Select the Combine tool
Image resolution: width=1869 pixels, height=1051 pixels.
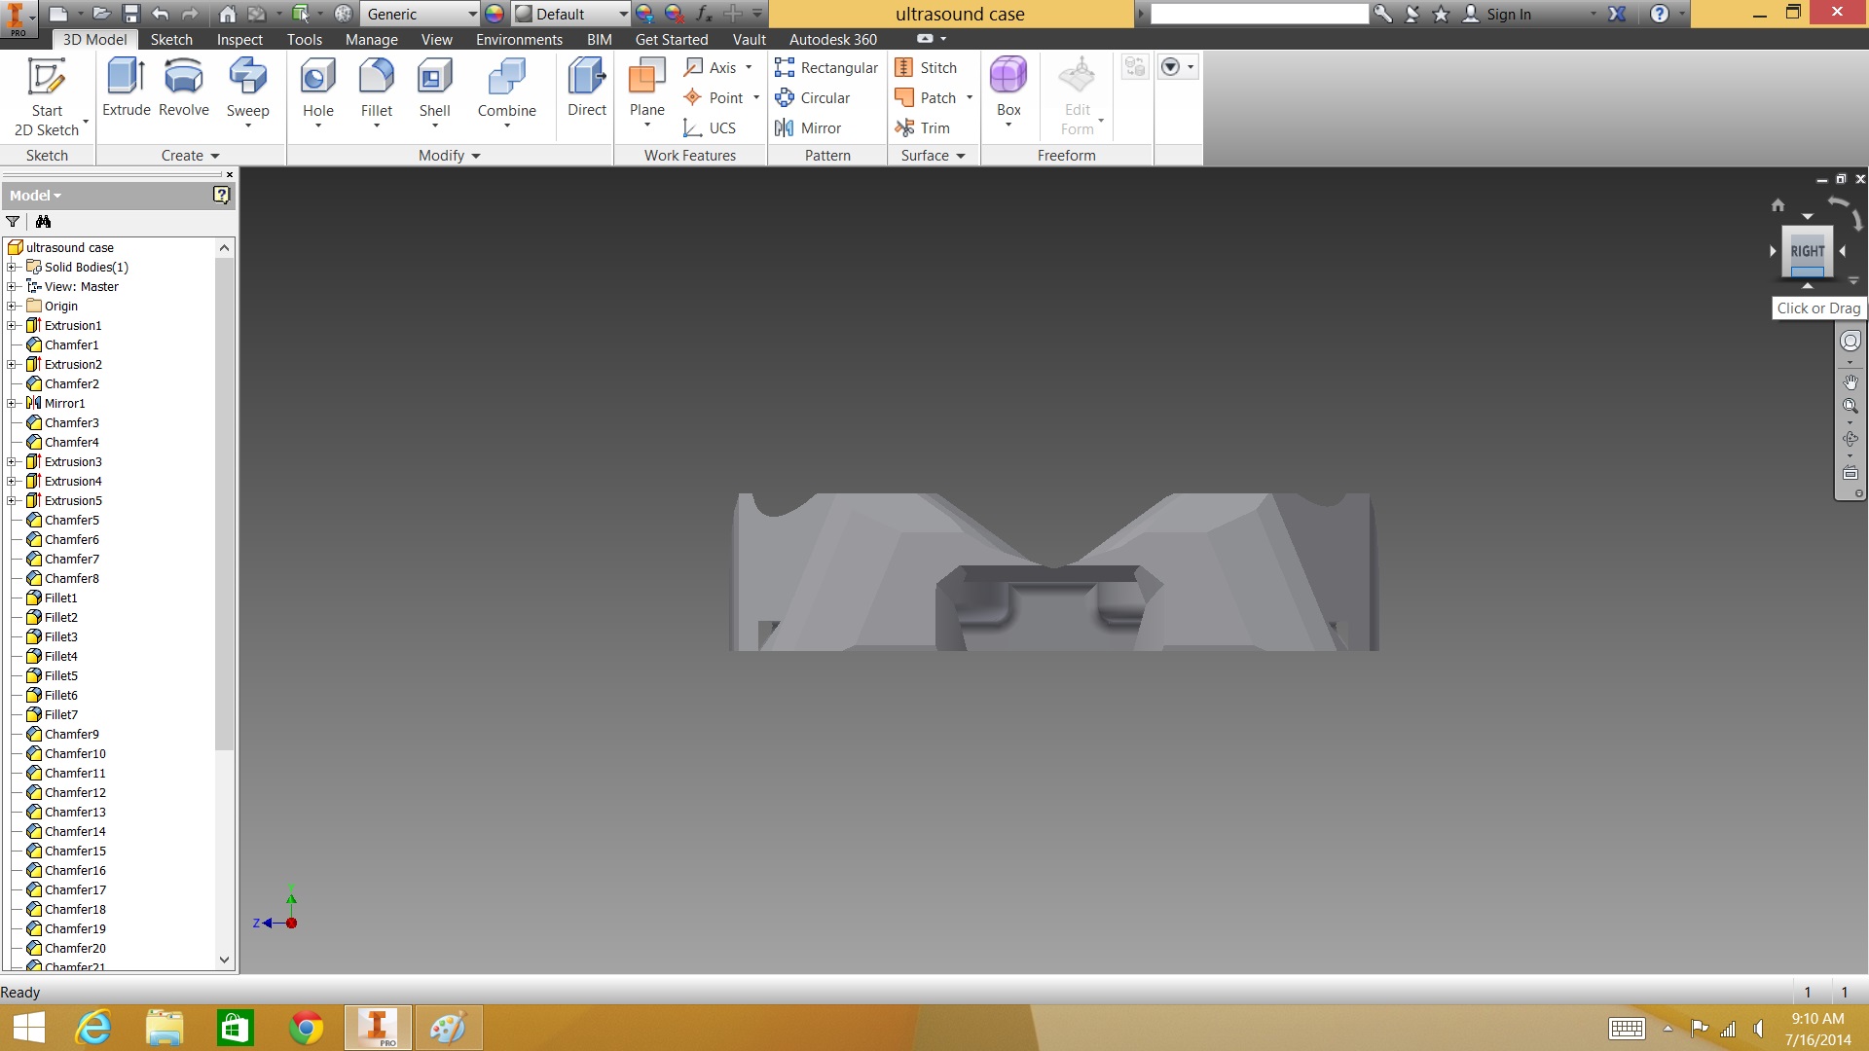point(506,92)
